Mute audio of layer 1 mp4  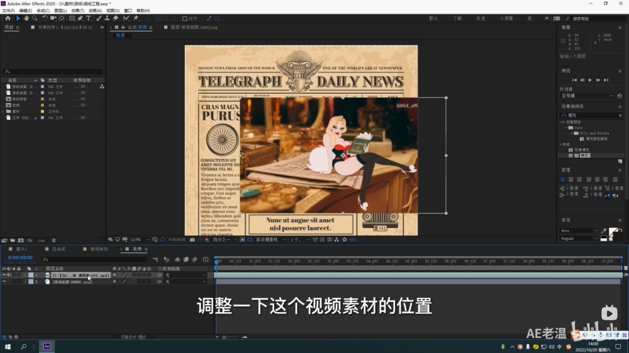[x=9, y=275]
